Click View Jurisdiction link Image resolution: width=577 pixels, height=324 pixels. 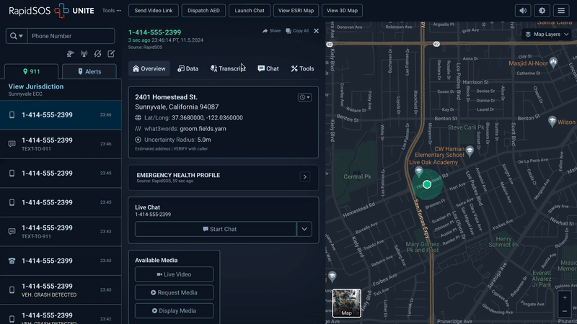pyautogui.click(x=36, y=86)
